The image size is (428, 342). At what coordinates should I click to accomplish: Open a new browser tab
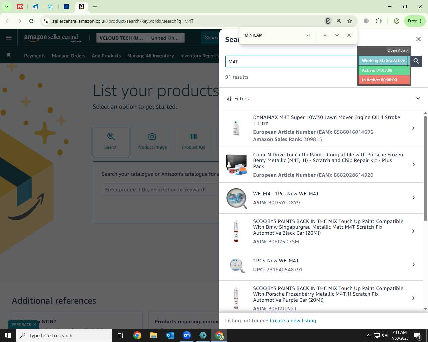click(x=95, y=7)
